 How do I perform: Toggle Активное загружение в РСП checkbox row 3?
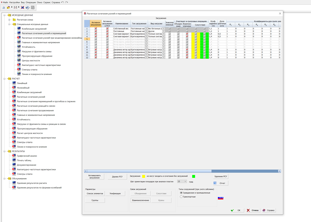pyautogui.click(x=107, y=34)
